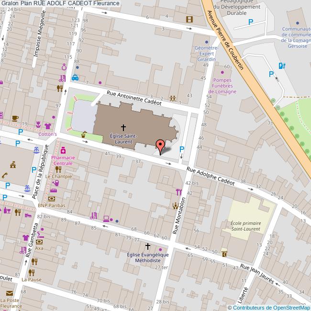
Task: Click the Église Saint-Laurent cross icon
Action: click(123, 127)
